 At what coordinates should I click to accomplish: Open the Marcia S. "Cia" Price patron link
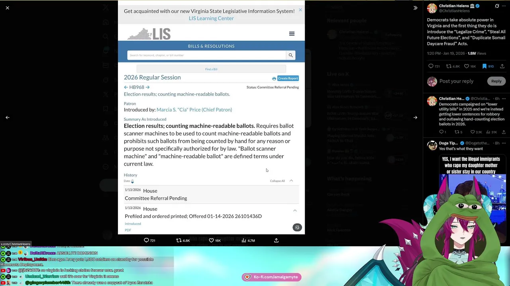point(194,110)
